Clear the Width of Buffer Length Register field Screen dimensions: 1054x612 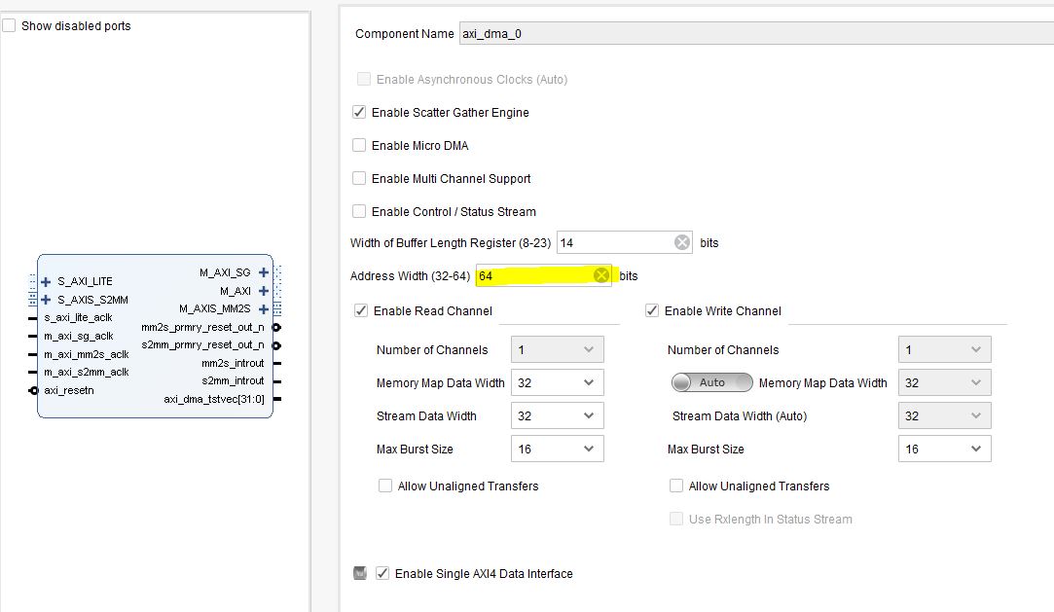680,241
